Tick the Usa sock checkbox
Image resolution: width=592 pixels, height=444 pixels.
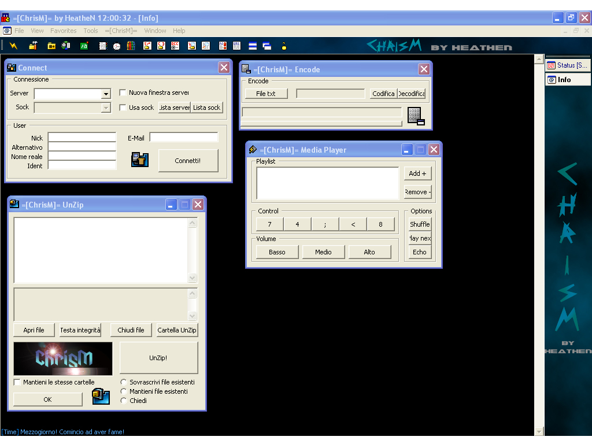tap(123, 108)
